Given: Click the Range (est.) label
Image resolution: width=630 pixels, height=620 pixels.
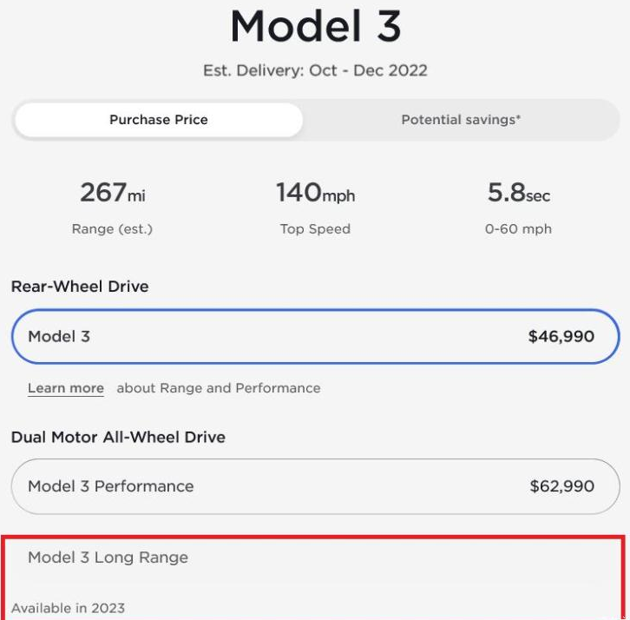Looking at the screenshot, I should [112, 229].
